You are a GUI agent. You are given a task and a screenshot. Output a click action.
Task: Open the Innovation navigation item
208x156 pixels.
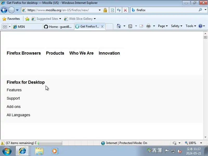(109, 53)
